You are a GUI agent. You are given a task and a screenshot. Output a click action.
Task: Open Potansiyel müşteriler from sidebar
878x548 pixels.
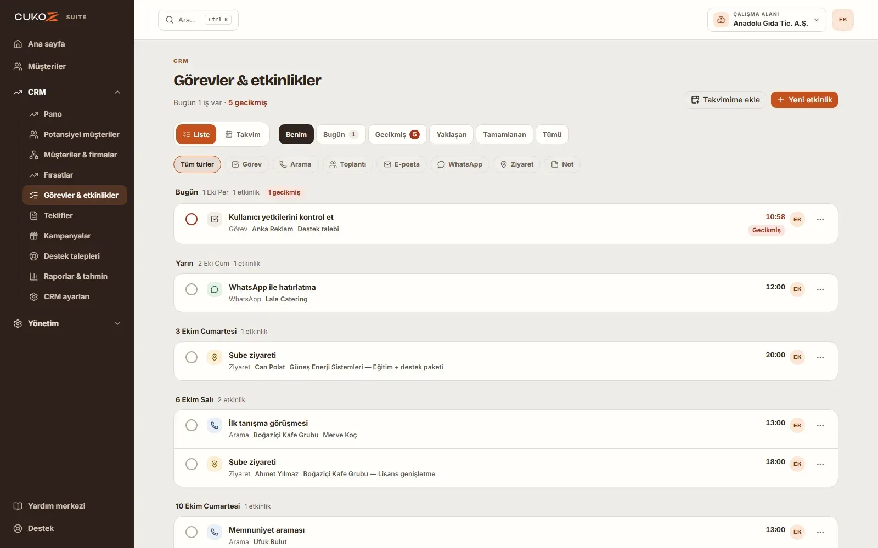[75, 134]
